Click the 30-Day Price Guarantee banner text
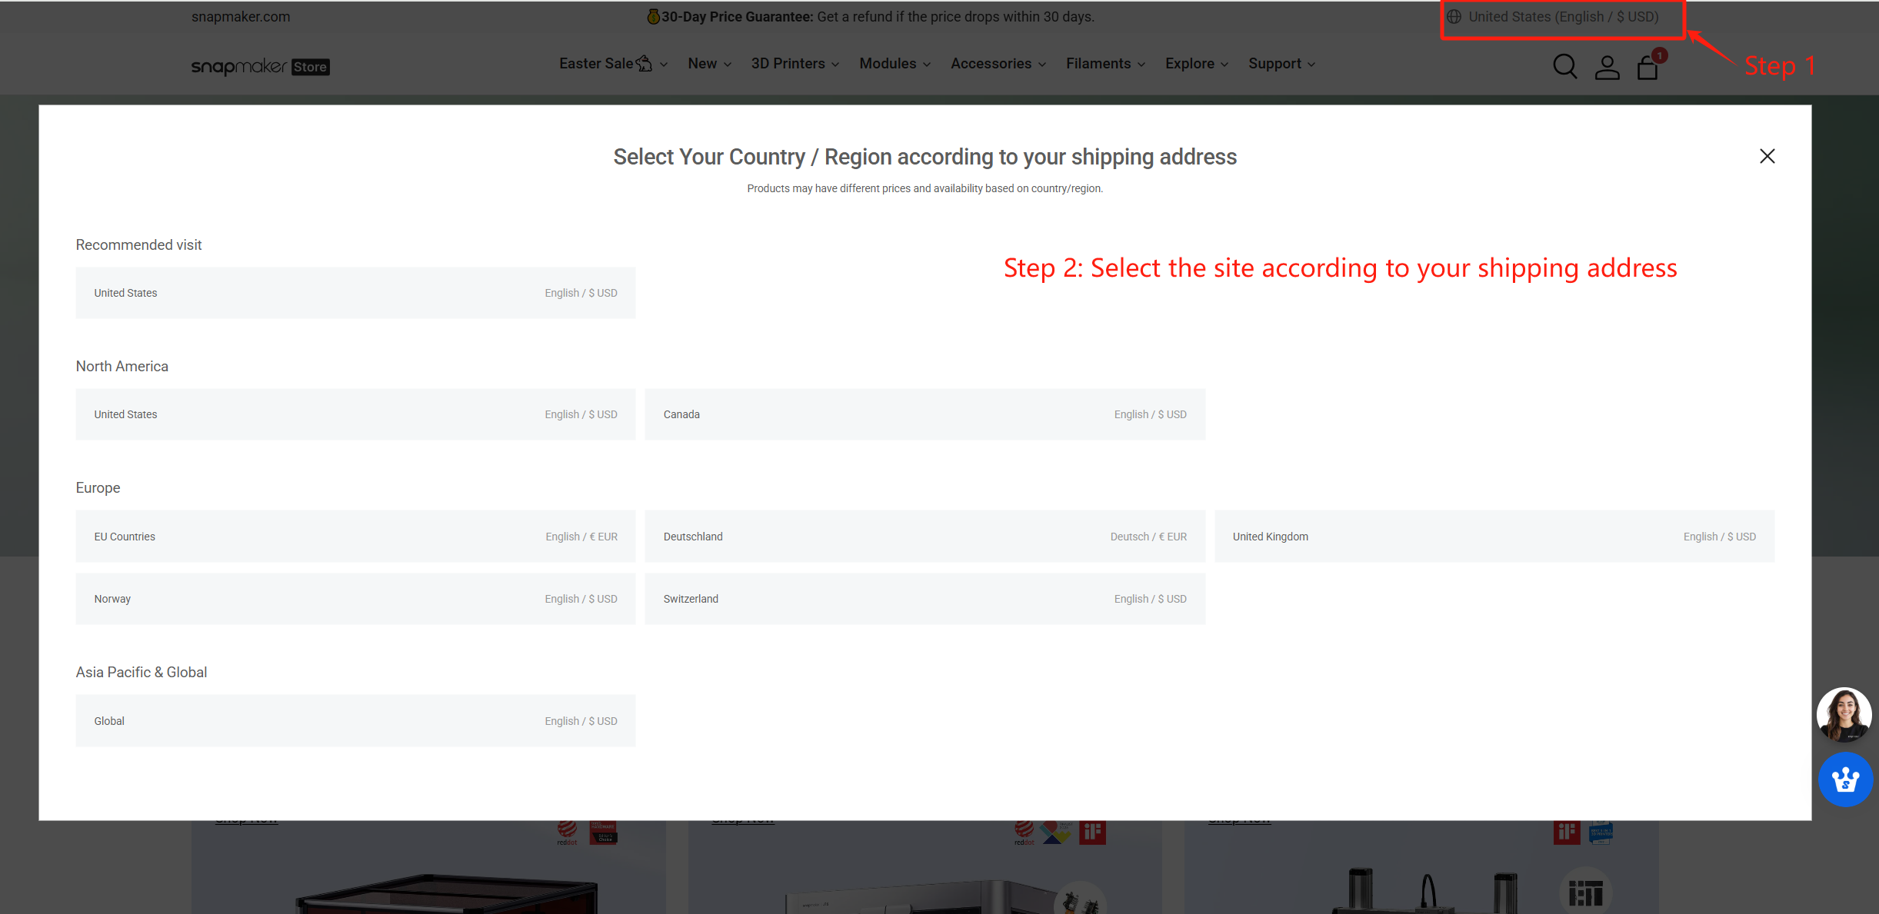The width and height of the screenshot is (1879, 914). coord(870,17)
